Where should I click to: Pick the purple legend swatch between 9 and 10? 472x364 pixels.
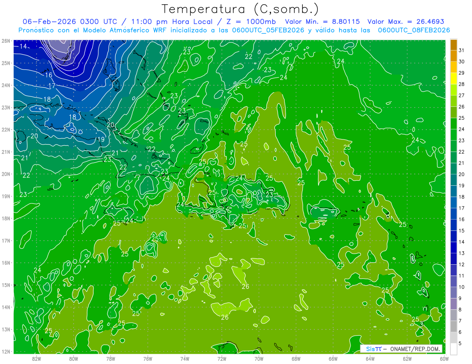click(454, 293)
